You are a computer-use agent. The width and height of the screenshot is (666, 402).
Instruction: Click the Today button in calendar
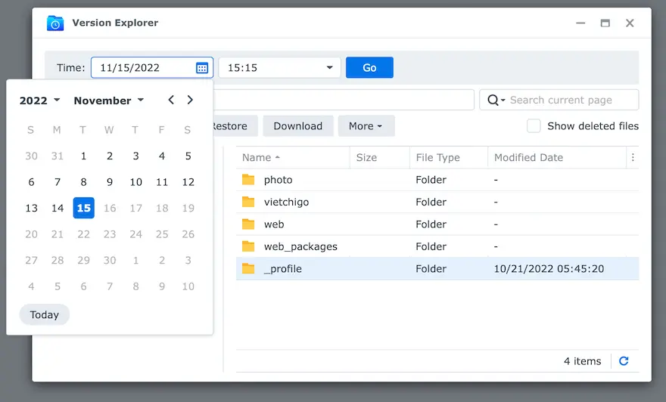tap(45, 315)
